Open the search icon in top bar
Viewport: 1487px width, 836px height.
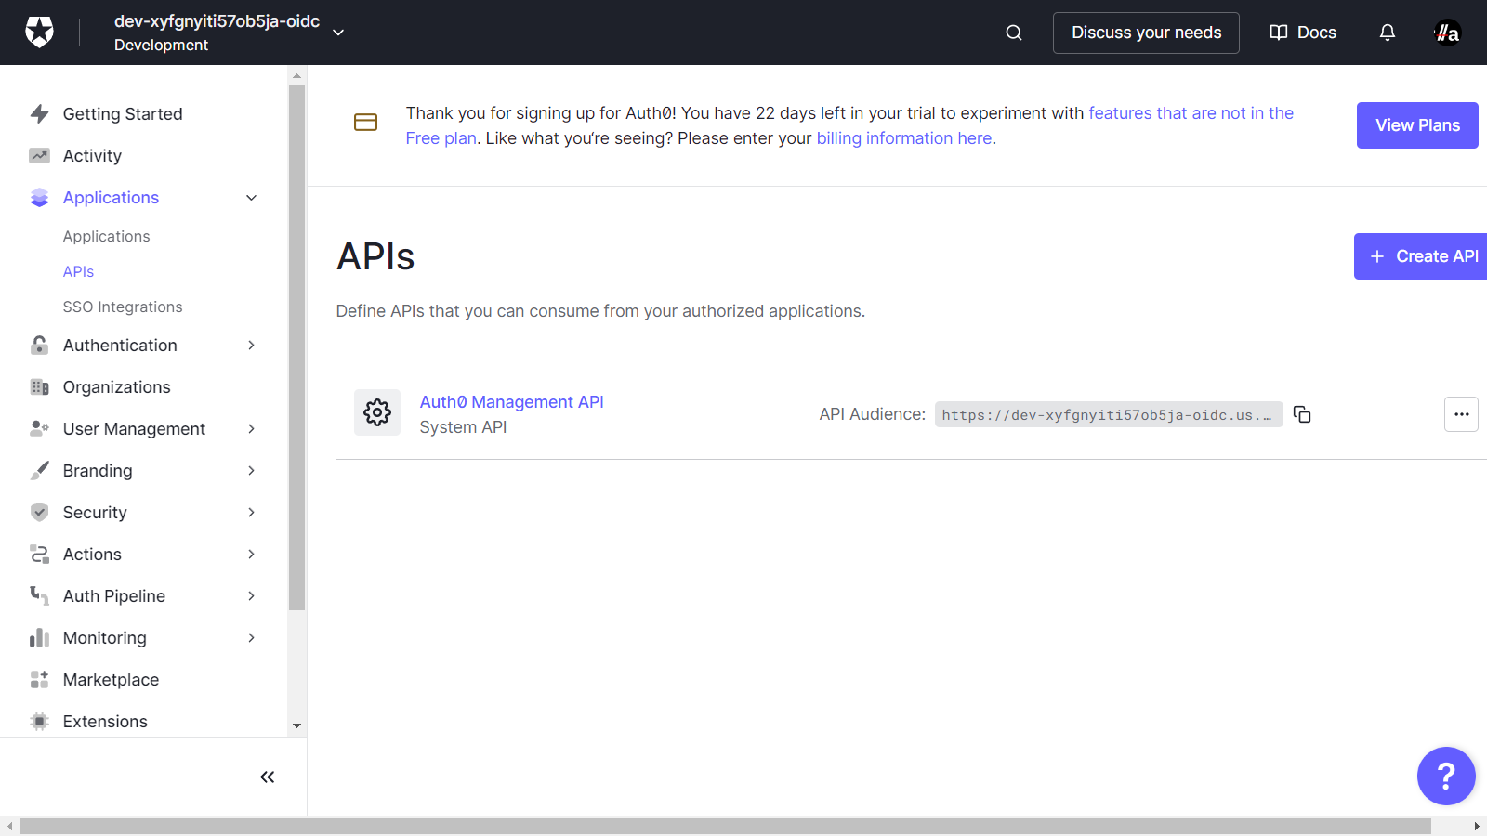click(x=1014, y=33)
